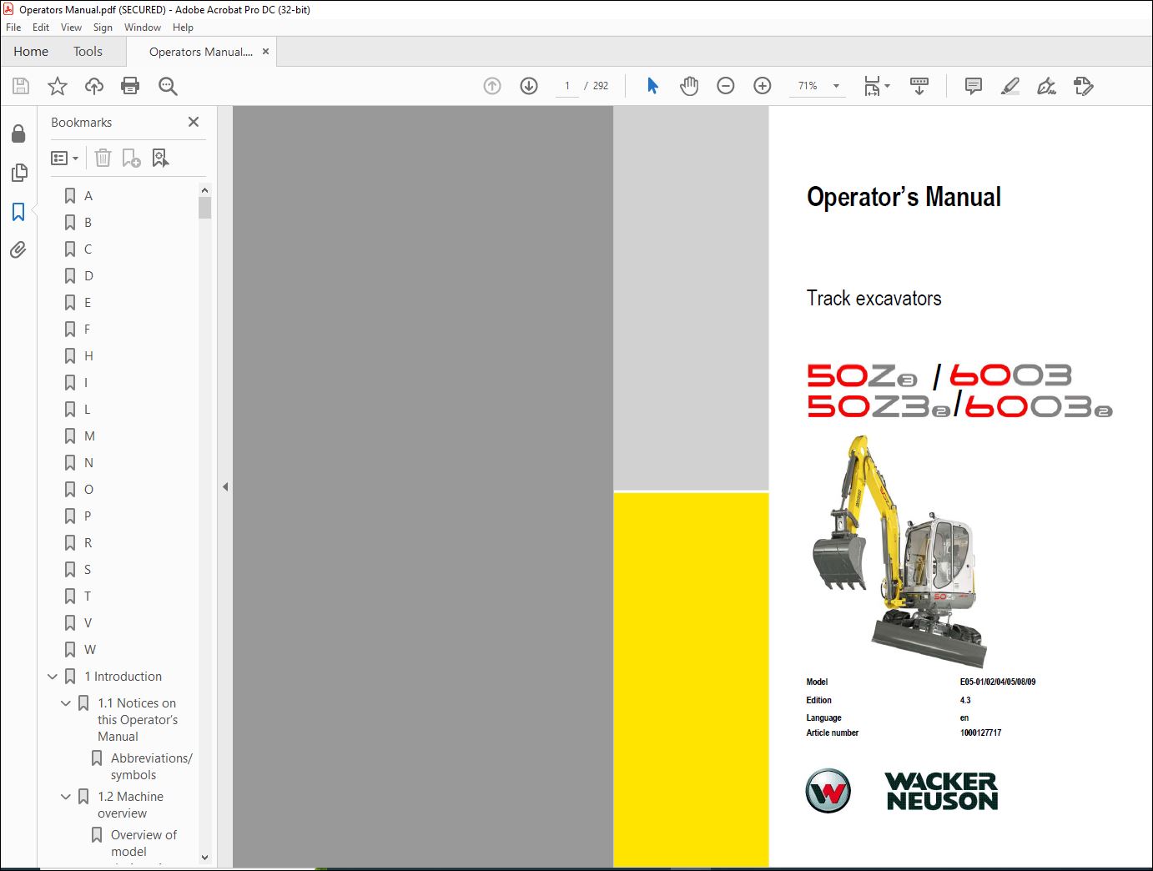
Task: Open bookmark M
Action: (x=89, y=436)
